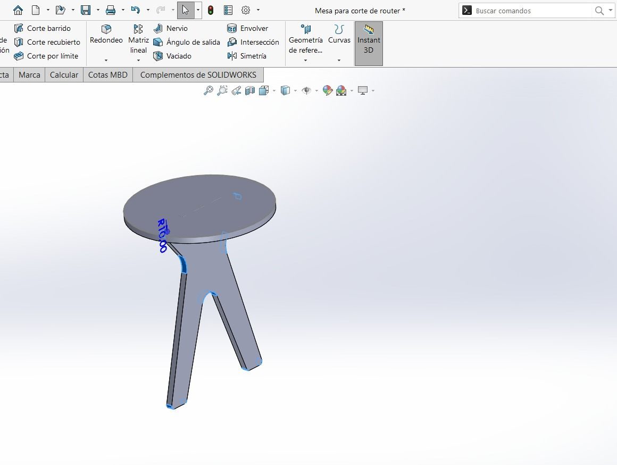Open the Curvas tool

tap(339, 34)
